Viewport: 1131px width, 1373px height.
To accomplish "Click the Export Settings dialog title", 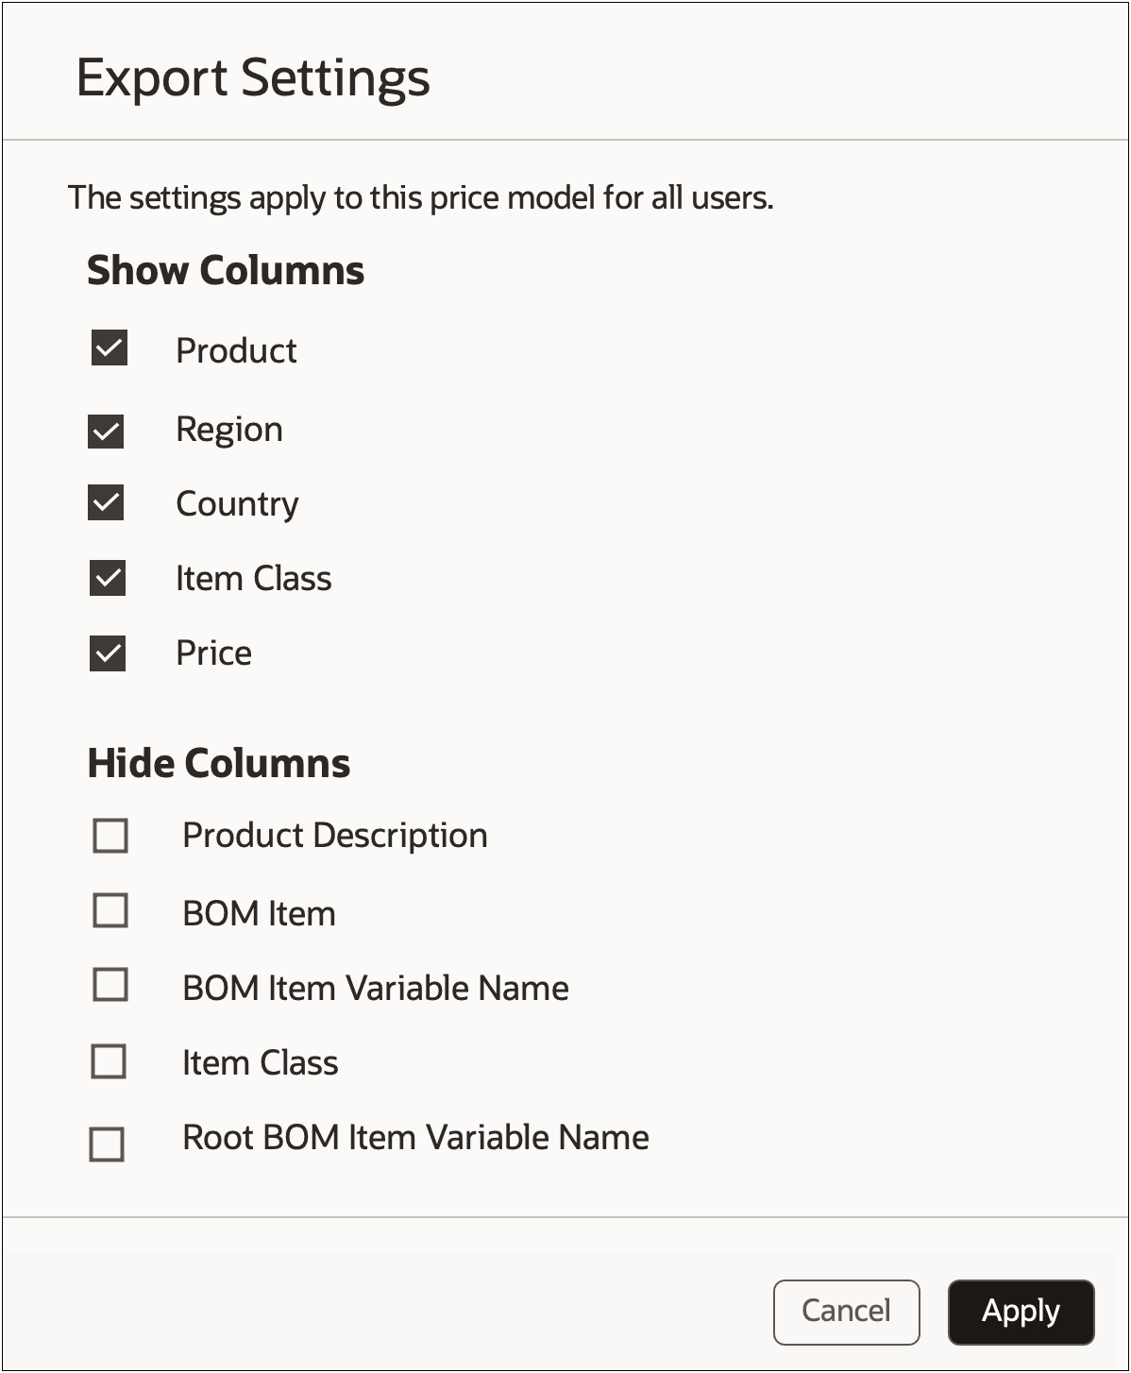I will (x=254, y=77).
